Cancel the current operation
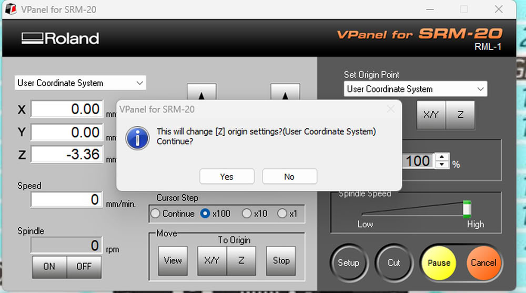 pos(483,263)
